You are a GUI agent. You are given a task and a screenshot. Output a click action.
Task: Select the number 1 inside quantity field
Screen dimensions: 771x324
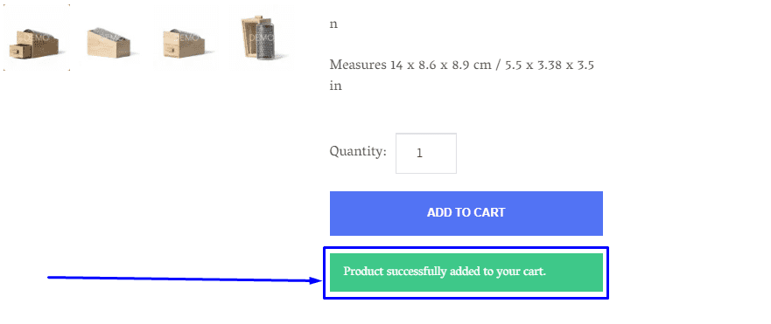click(419, 153)
